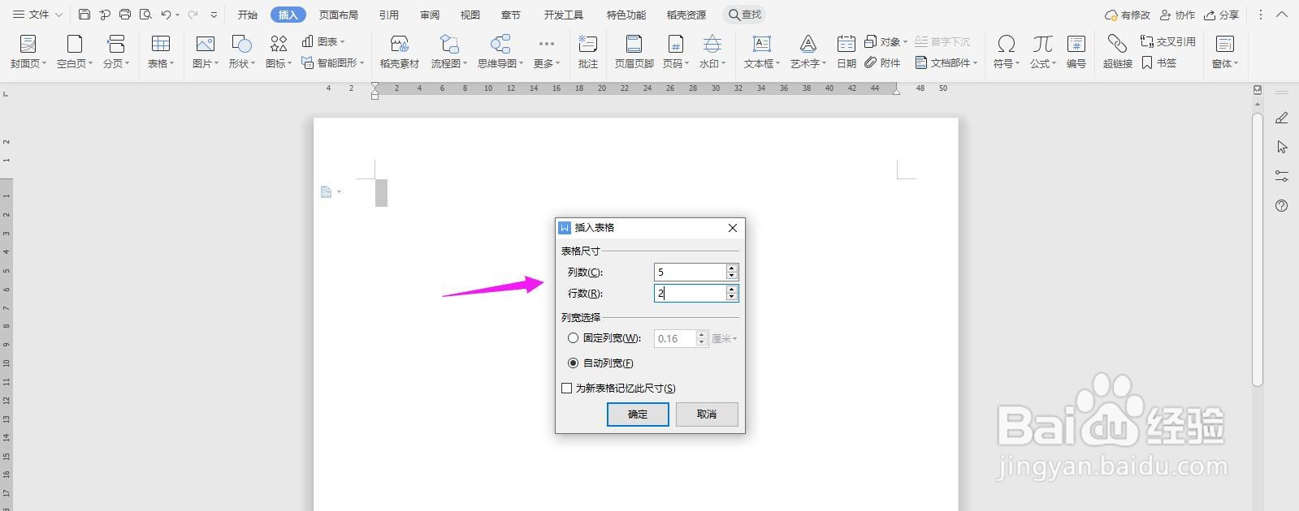The height and width of the screenshot is (511, 1299).
Task: Open the 水印 watermark tool
Action: pyautogui.click(x=712, y=51)
